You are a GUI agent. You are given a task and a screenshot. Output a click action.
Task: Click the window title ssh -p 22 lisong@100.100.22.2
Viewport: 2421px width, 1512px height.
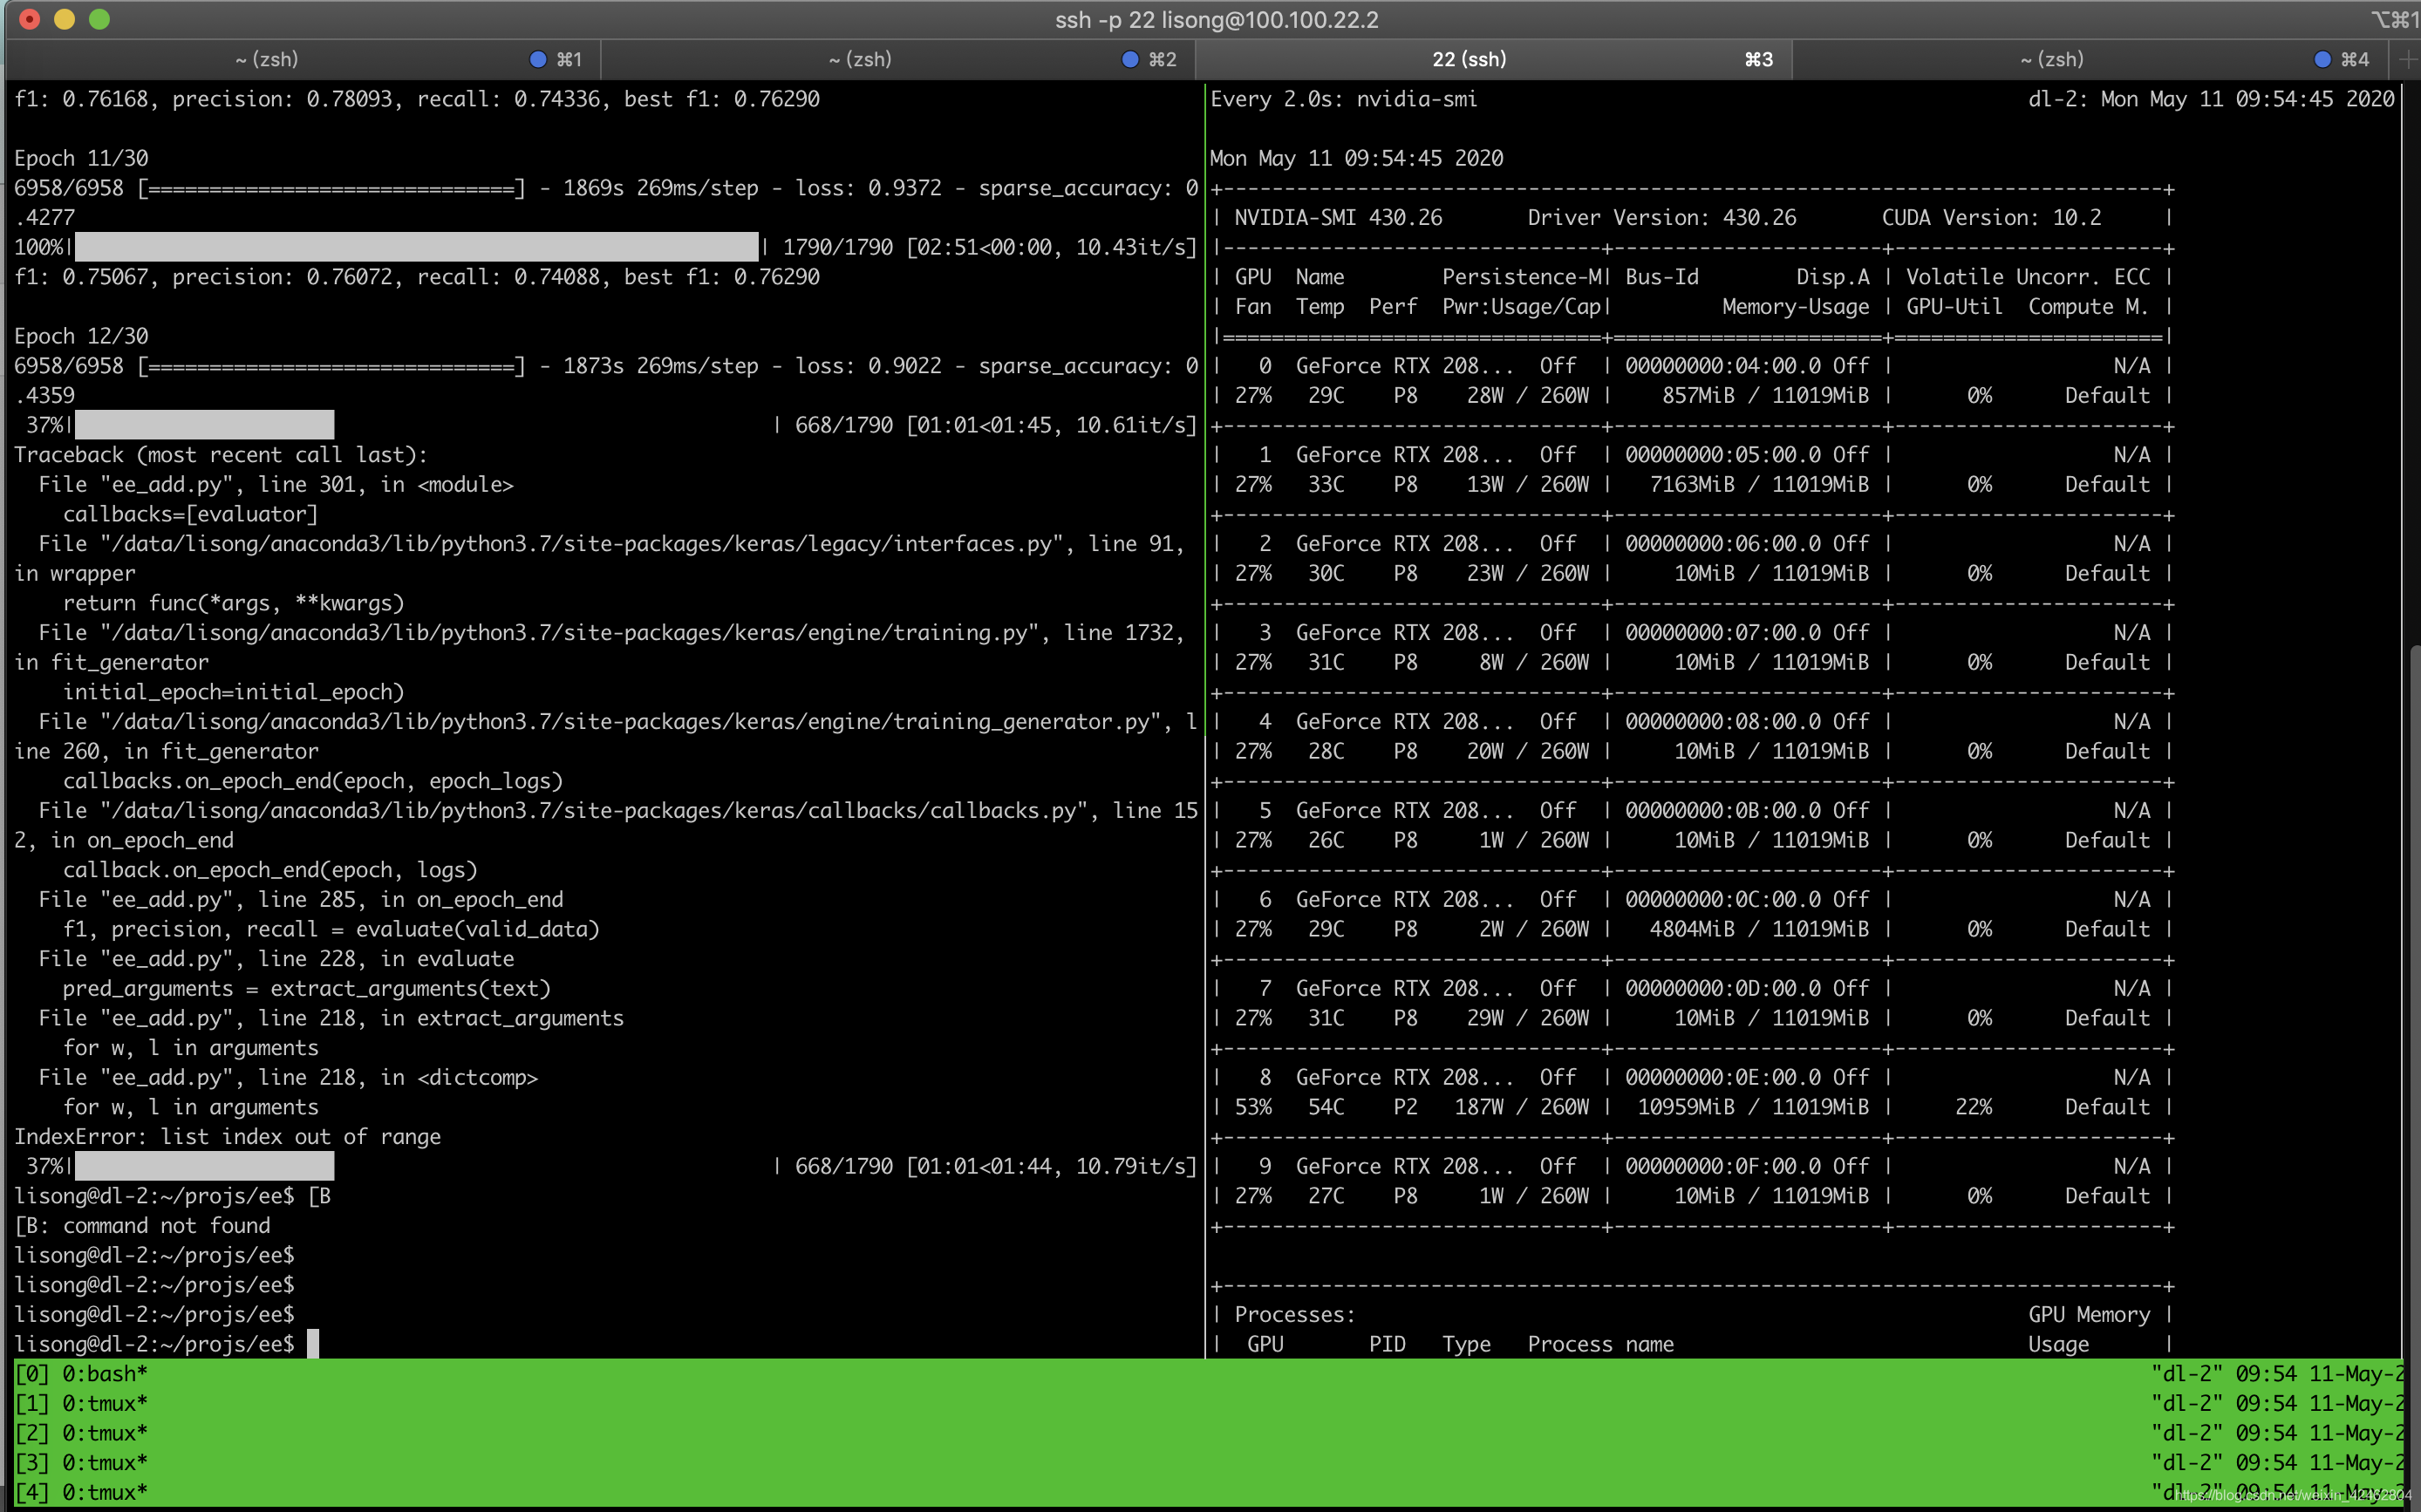(1216, 20)
